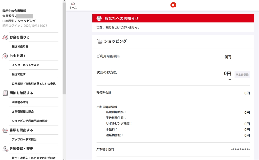Click the 次回のお支払 label
259x160 pixels.
[106, 72]
